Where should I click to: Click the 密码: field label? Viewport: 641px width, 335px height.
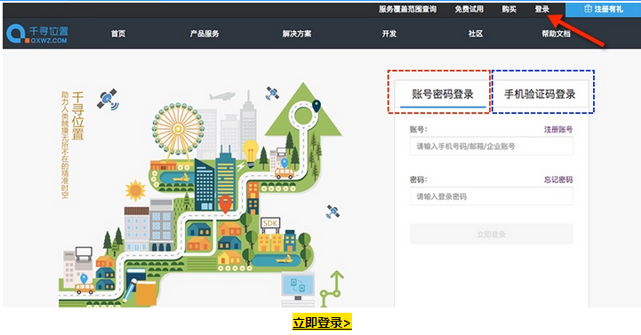[418, 179]
